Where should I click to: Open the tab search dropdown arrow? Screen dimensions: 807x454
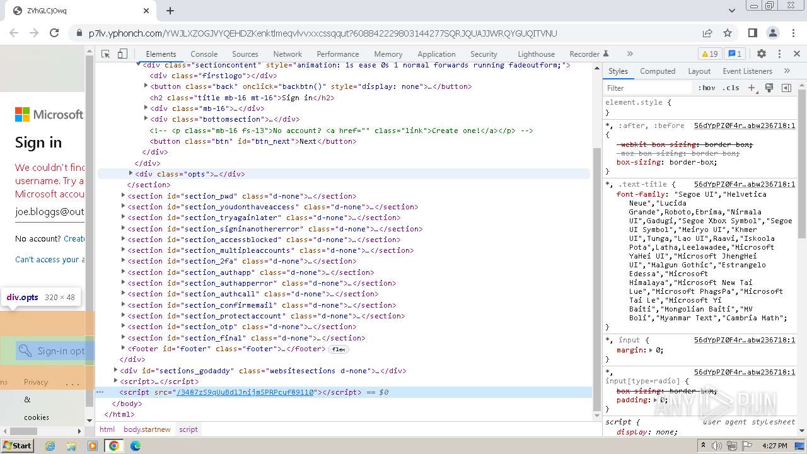pos(732,11)
